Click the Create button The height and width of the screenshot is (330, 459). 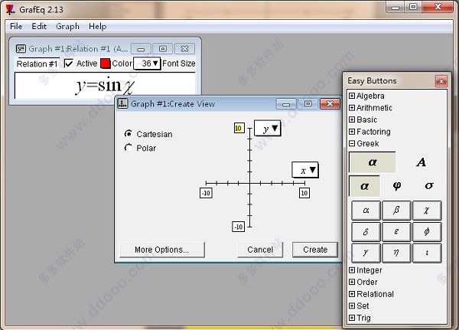point(315,250)
